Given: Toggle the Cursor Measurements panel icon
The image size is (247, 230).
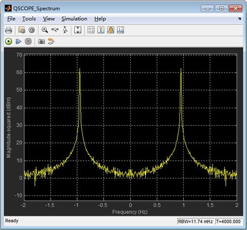Looking at the screenshot, I should pyautogui.click(x=91, y=30).
